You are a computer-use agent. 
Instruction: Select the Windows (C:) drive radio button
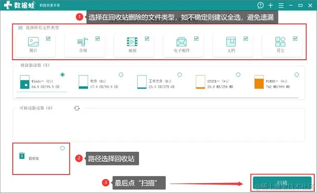[x=62, y=75]
